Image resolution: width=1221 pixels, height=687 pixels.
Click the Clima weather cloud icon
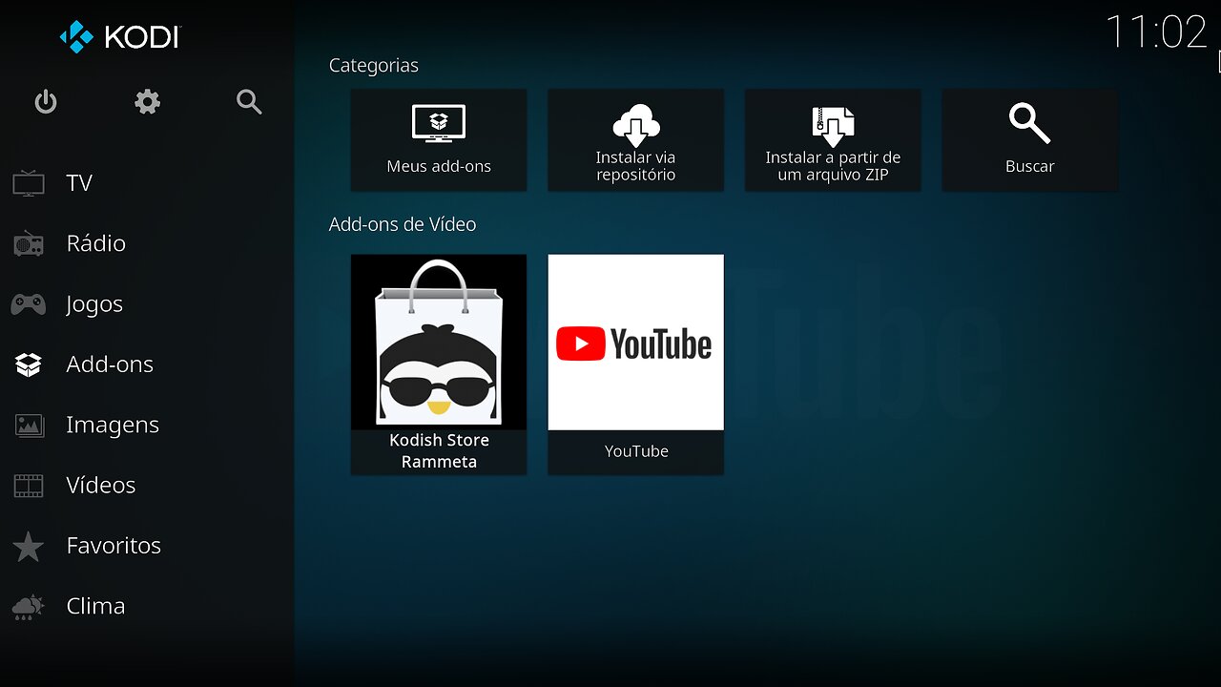click(x=29, y=607)
